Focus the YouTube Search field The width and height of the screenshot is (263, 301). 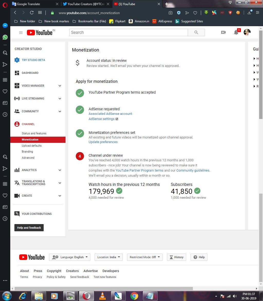(x=128, y=33)
